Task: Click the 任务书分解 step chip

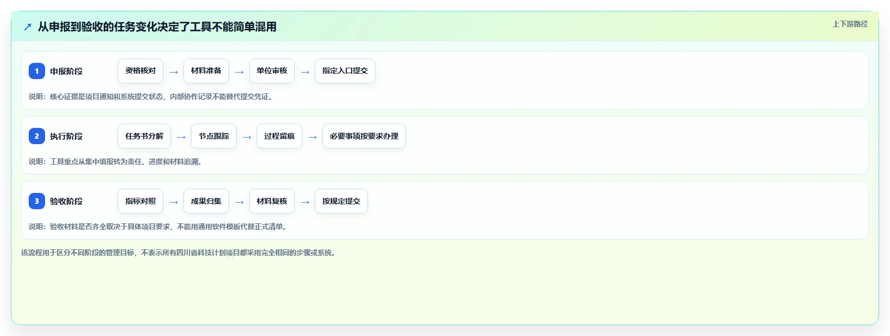Action: click(144, 136)
